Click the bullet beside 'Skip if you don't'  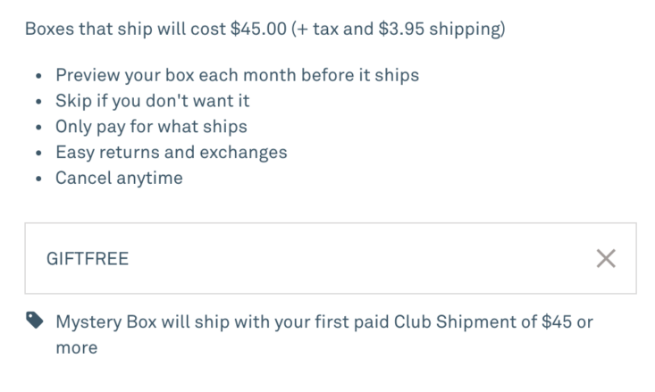pyautogui.click(x=38, y=102)
